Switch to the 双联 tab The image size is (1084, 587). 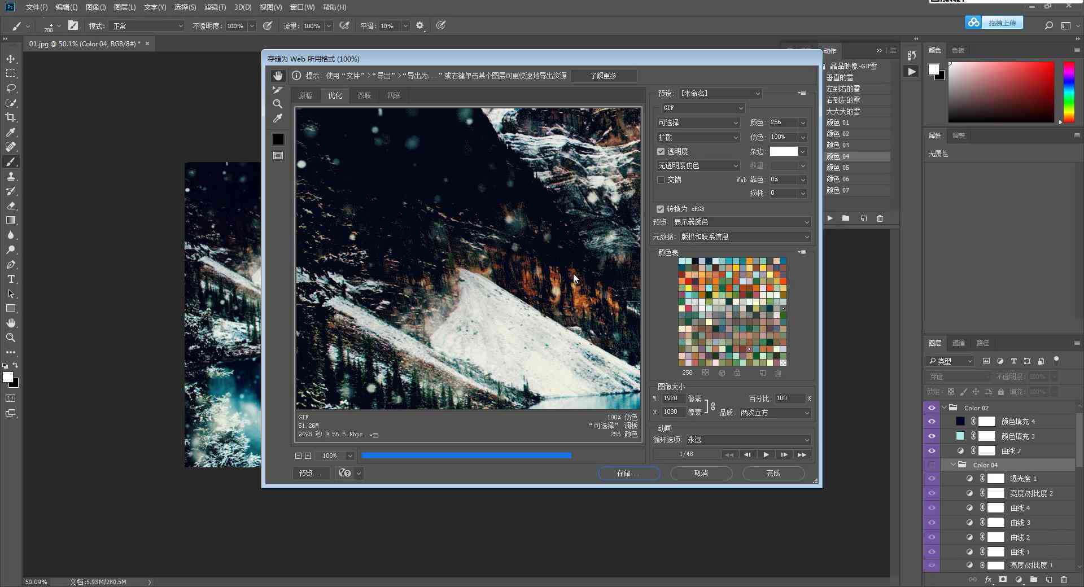[x=364, y=95]
